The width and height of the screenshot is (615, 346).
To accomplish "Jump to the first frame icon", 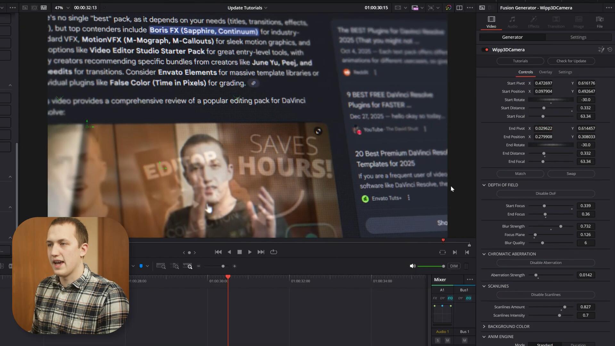I will (x=218, y=252).
